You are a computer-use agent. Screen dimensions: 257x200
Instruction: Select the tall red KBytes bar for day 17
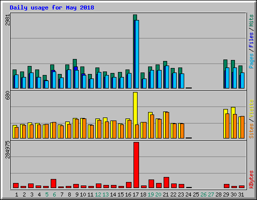coord(136,165)
